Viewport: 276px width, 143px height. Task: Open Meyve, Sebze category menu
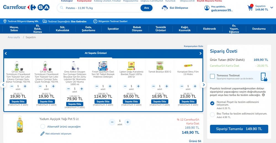point(14,29)
